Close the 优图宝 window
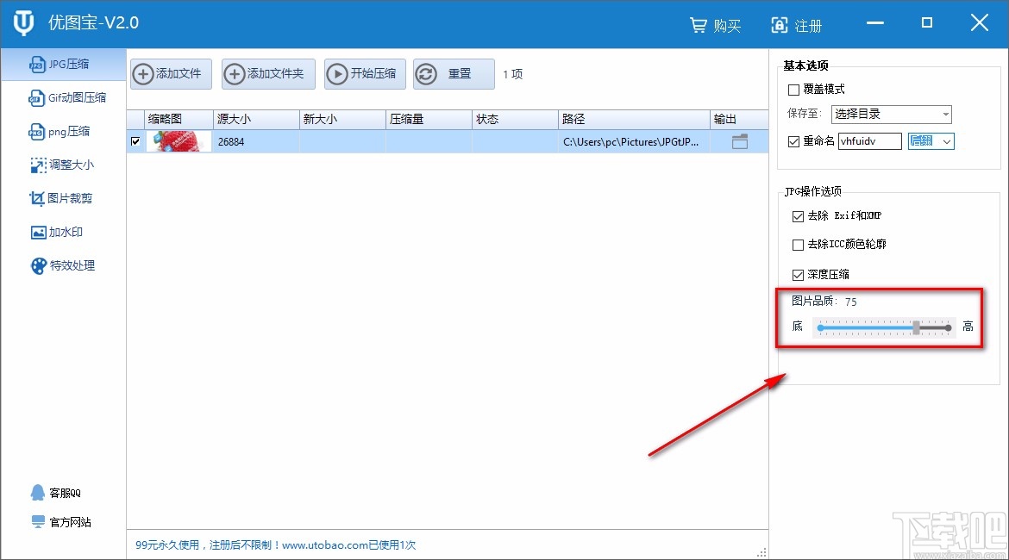Screen dimensions: 1009x560 pyautogui.click(x=980, y=23)
